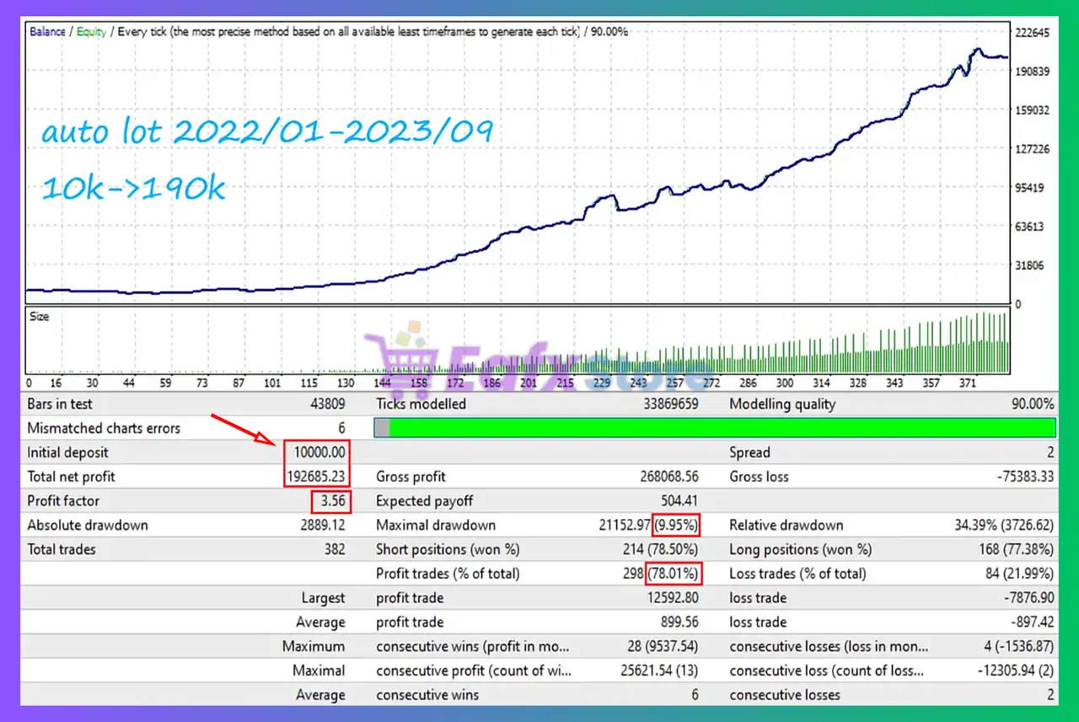Click the Balance legend label
This screenshot has width=1079, height=722.
point(49,32)
